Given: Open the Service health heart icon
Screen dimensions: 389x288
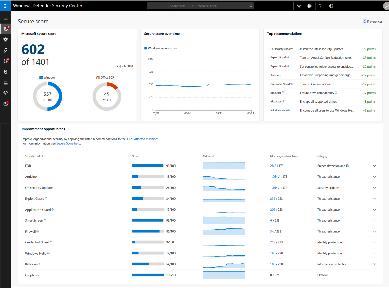Looking at the screenshot, I should [x=5, y=93].
